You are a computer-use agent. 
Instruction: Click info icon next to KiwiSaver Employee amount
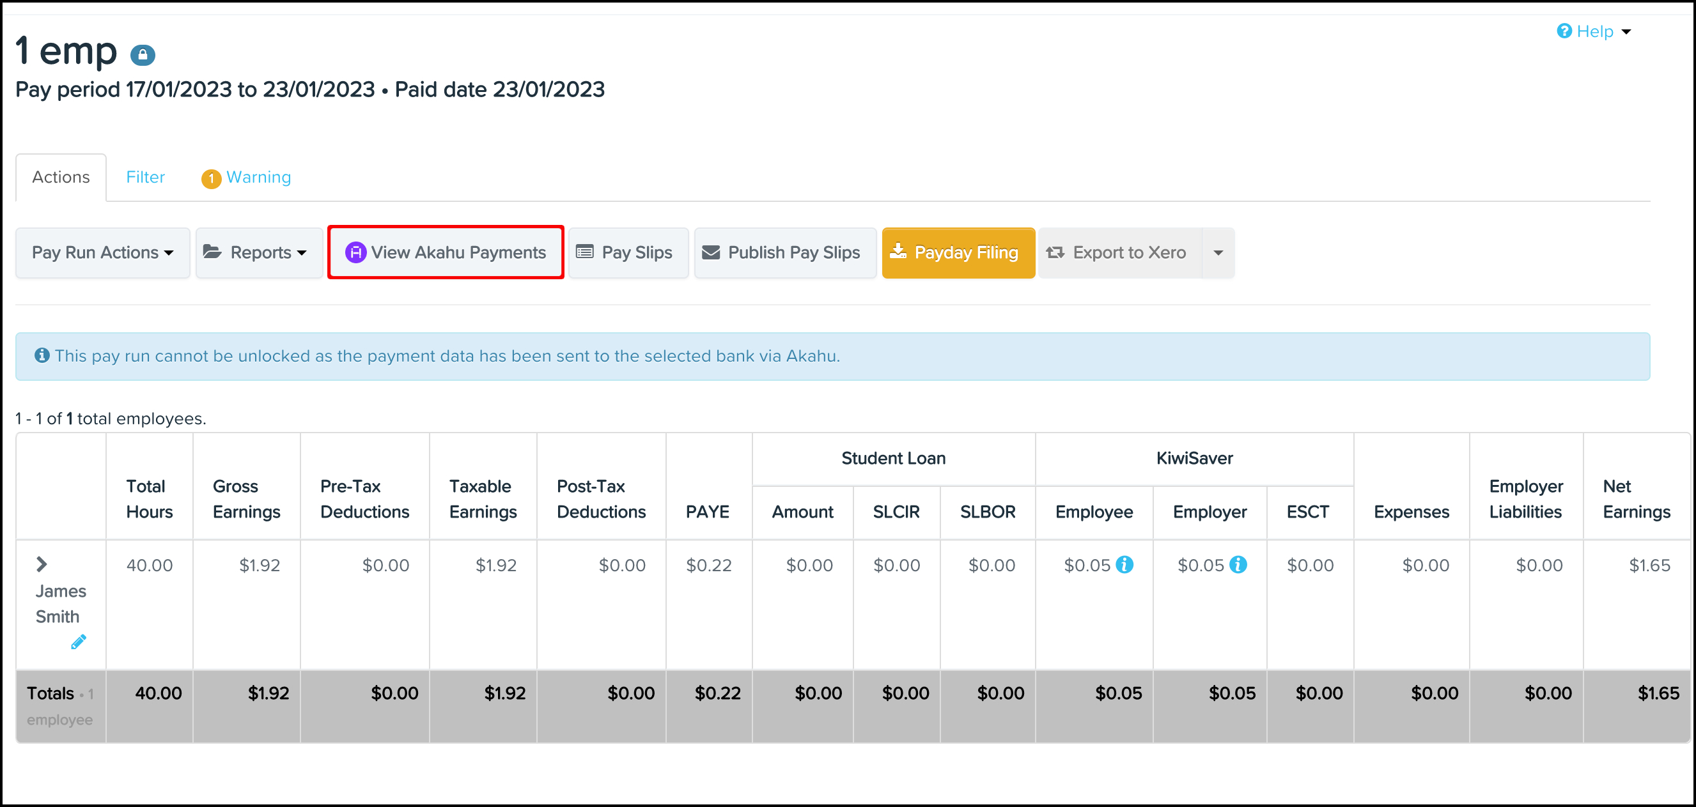[1124, 565]
